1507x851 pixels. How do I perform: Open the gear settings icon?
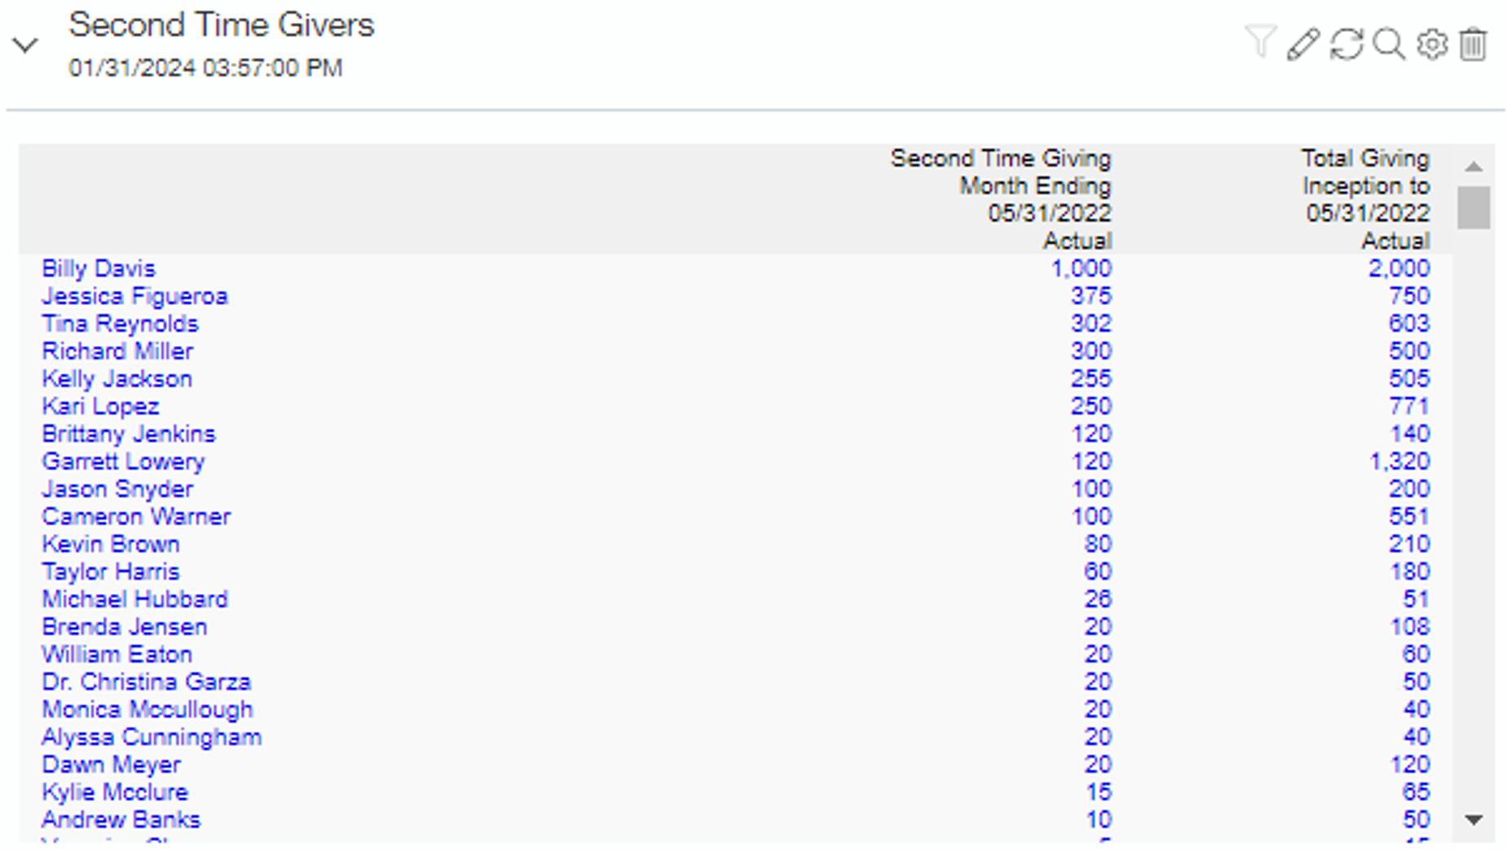(1432, 44)
